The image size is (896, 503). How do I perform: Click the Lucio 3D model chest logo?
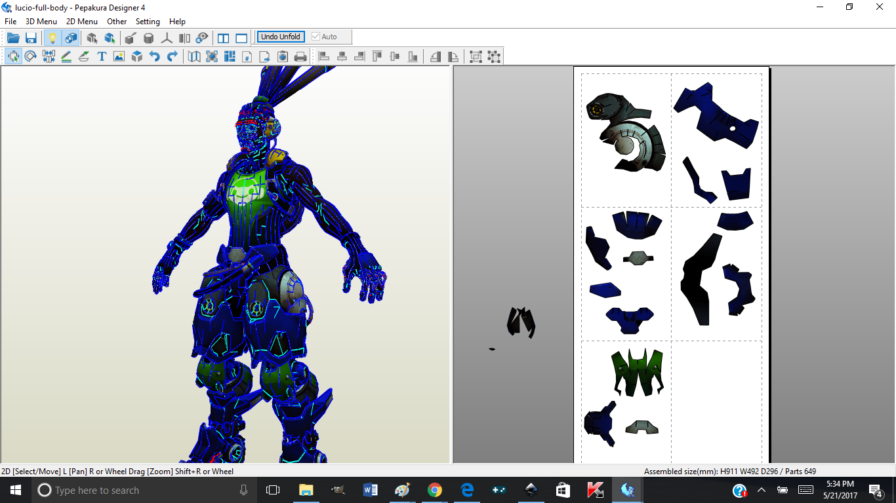pos(248,193)
